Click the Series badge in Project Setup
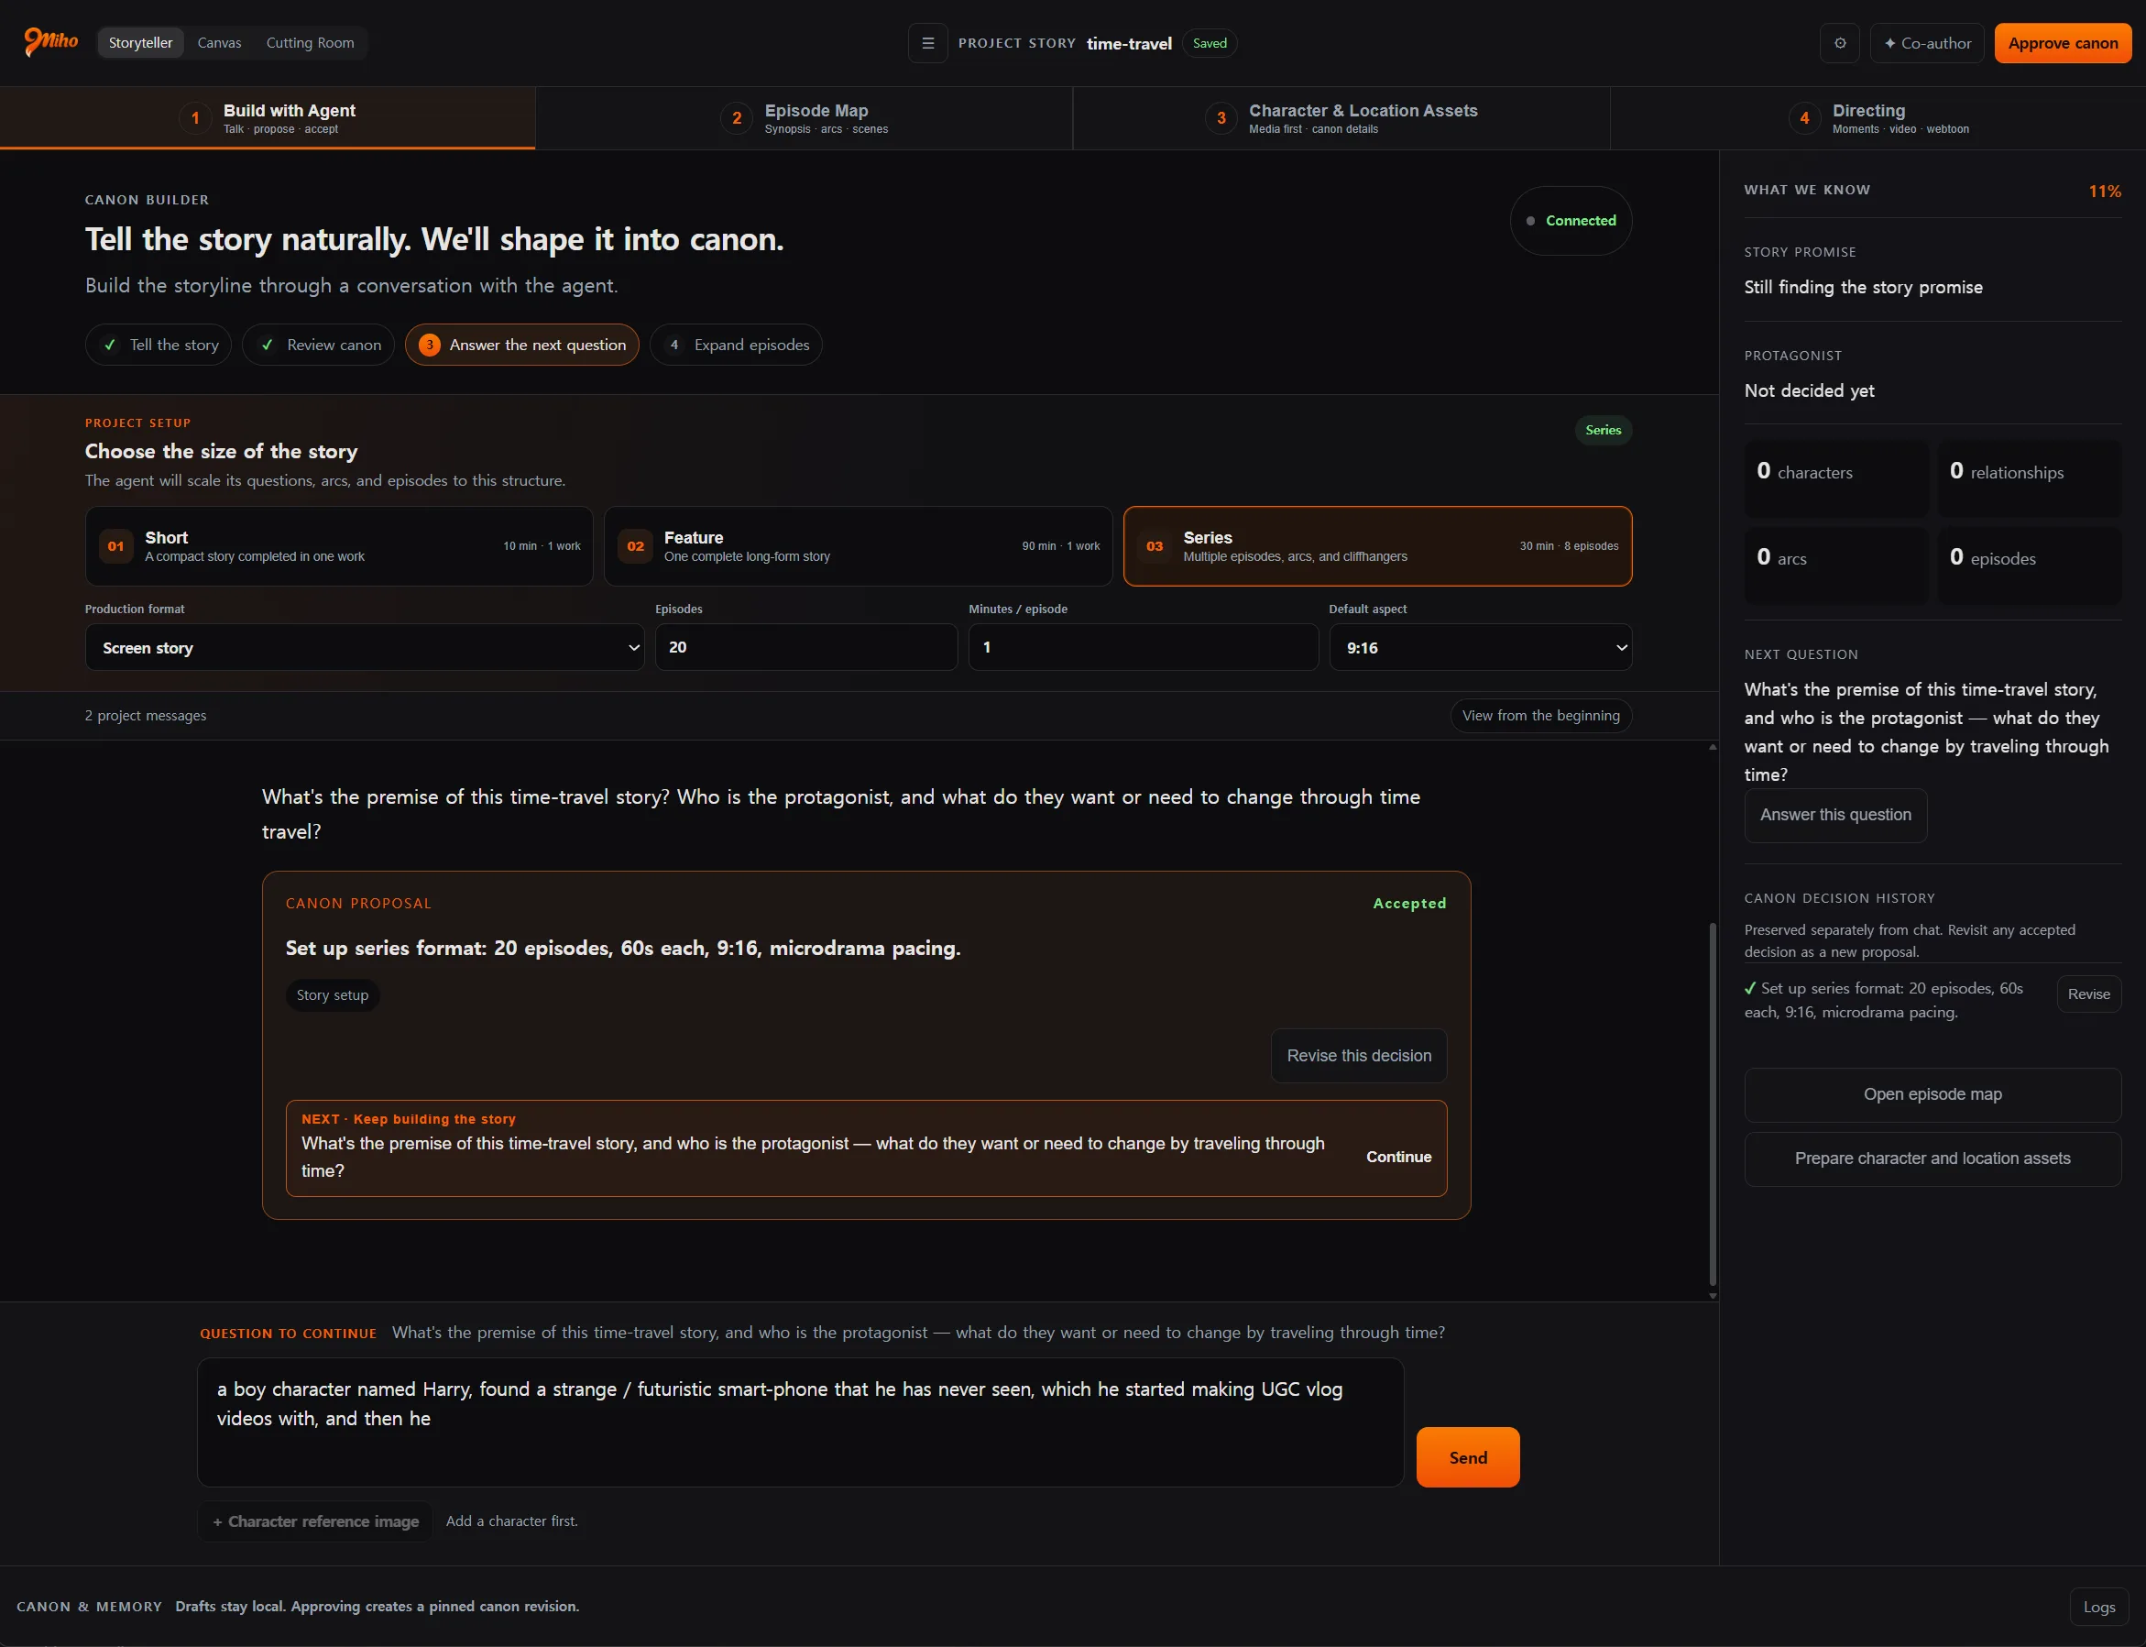2146x1647 pixels. 1604,431
